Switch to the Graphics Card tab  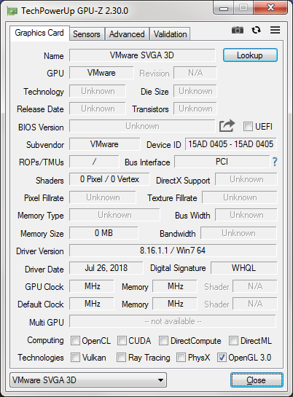(x=39, y=33)
